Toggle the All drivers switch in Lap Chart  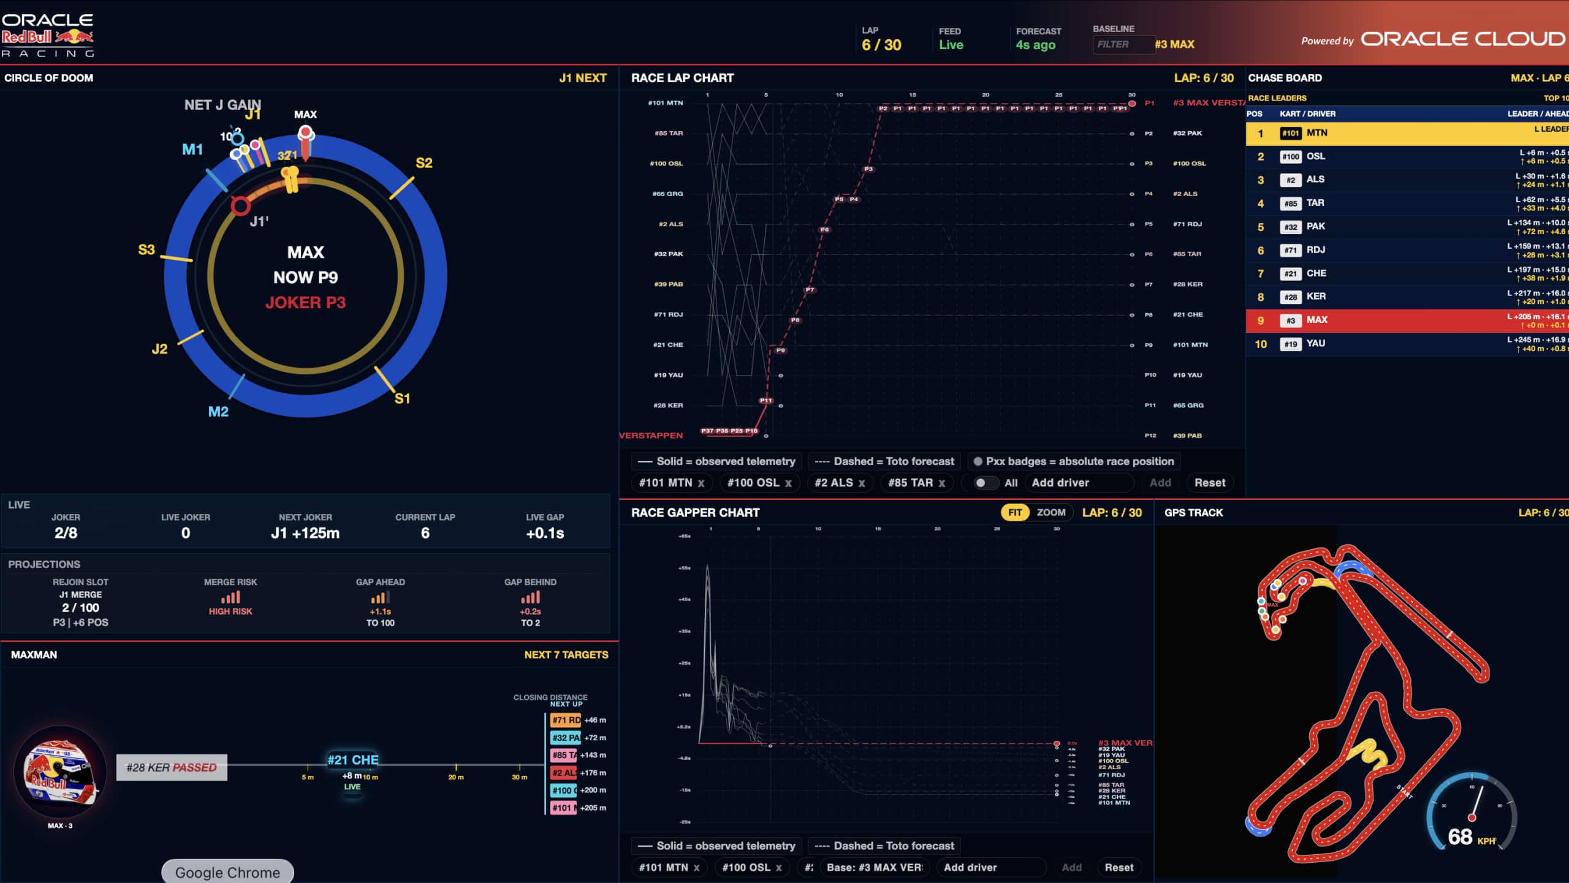click(x=986, y=483)
